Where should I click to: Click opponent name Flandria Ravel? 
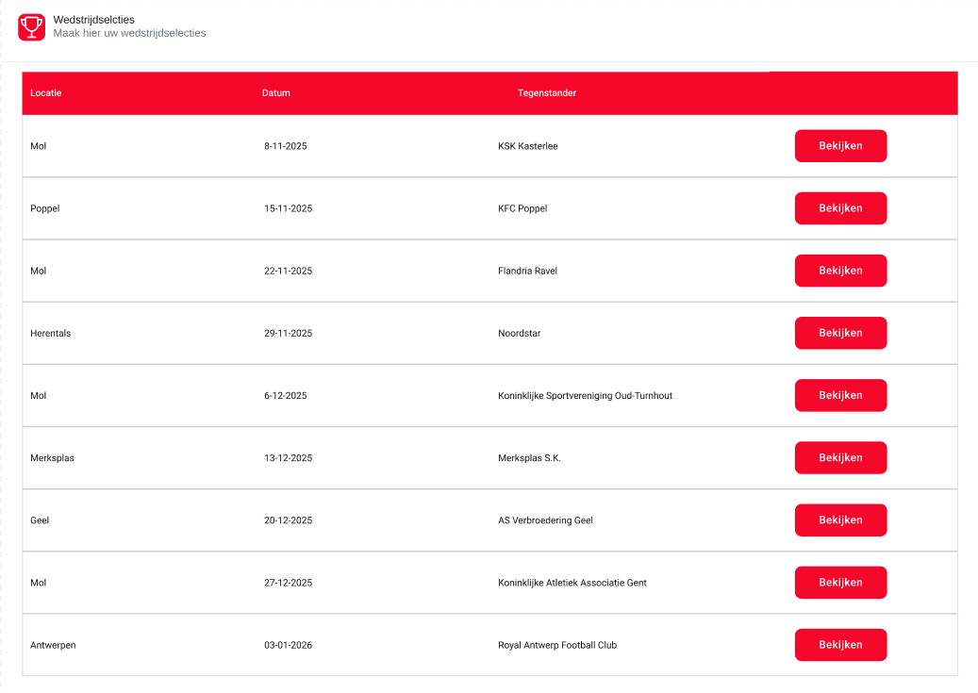(x=527, y=271)
